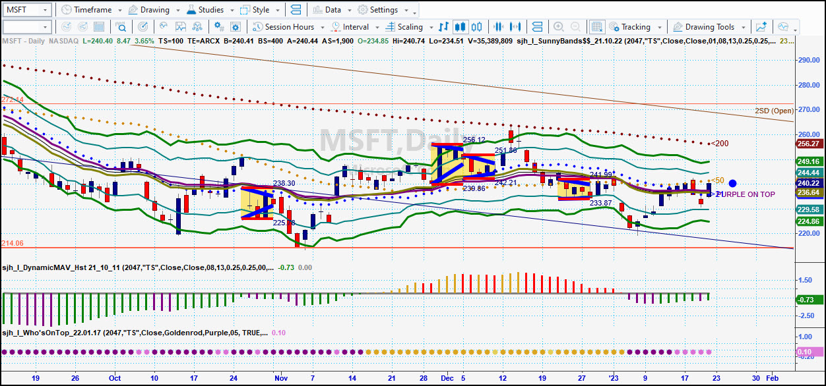826x386 pixels.
Task: Click stacked panels icon left of zoom in
Action: click(x=538, y=27)
